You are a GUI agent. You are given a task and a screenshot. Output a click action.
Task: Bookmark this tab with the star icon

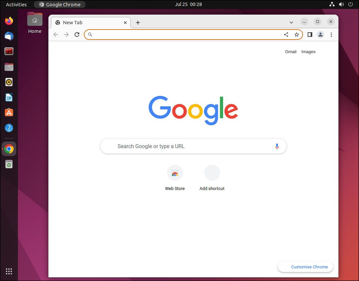(x=297, y=35)
